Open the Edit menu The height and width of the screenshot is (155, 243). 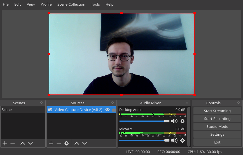tap(18, 4)
